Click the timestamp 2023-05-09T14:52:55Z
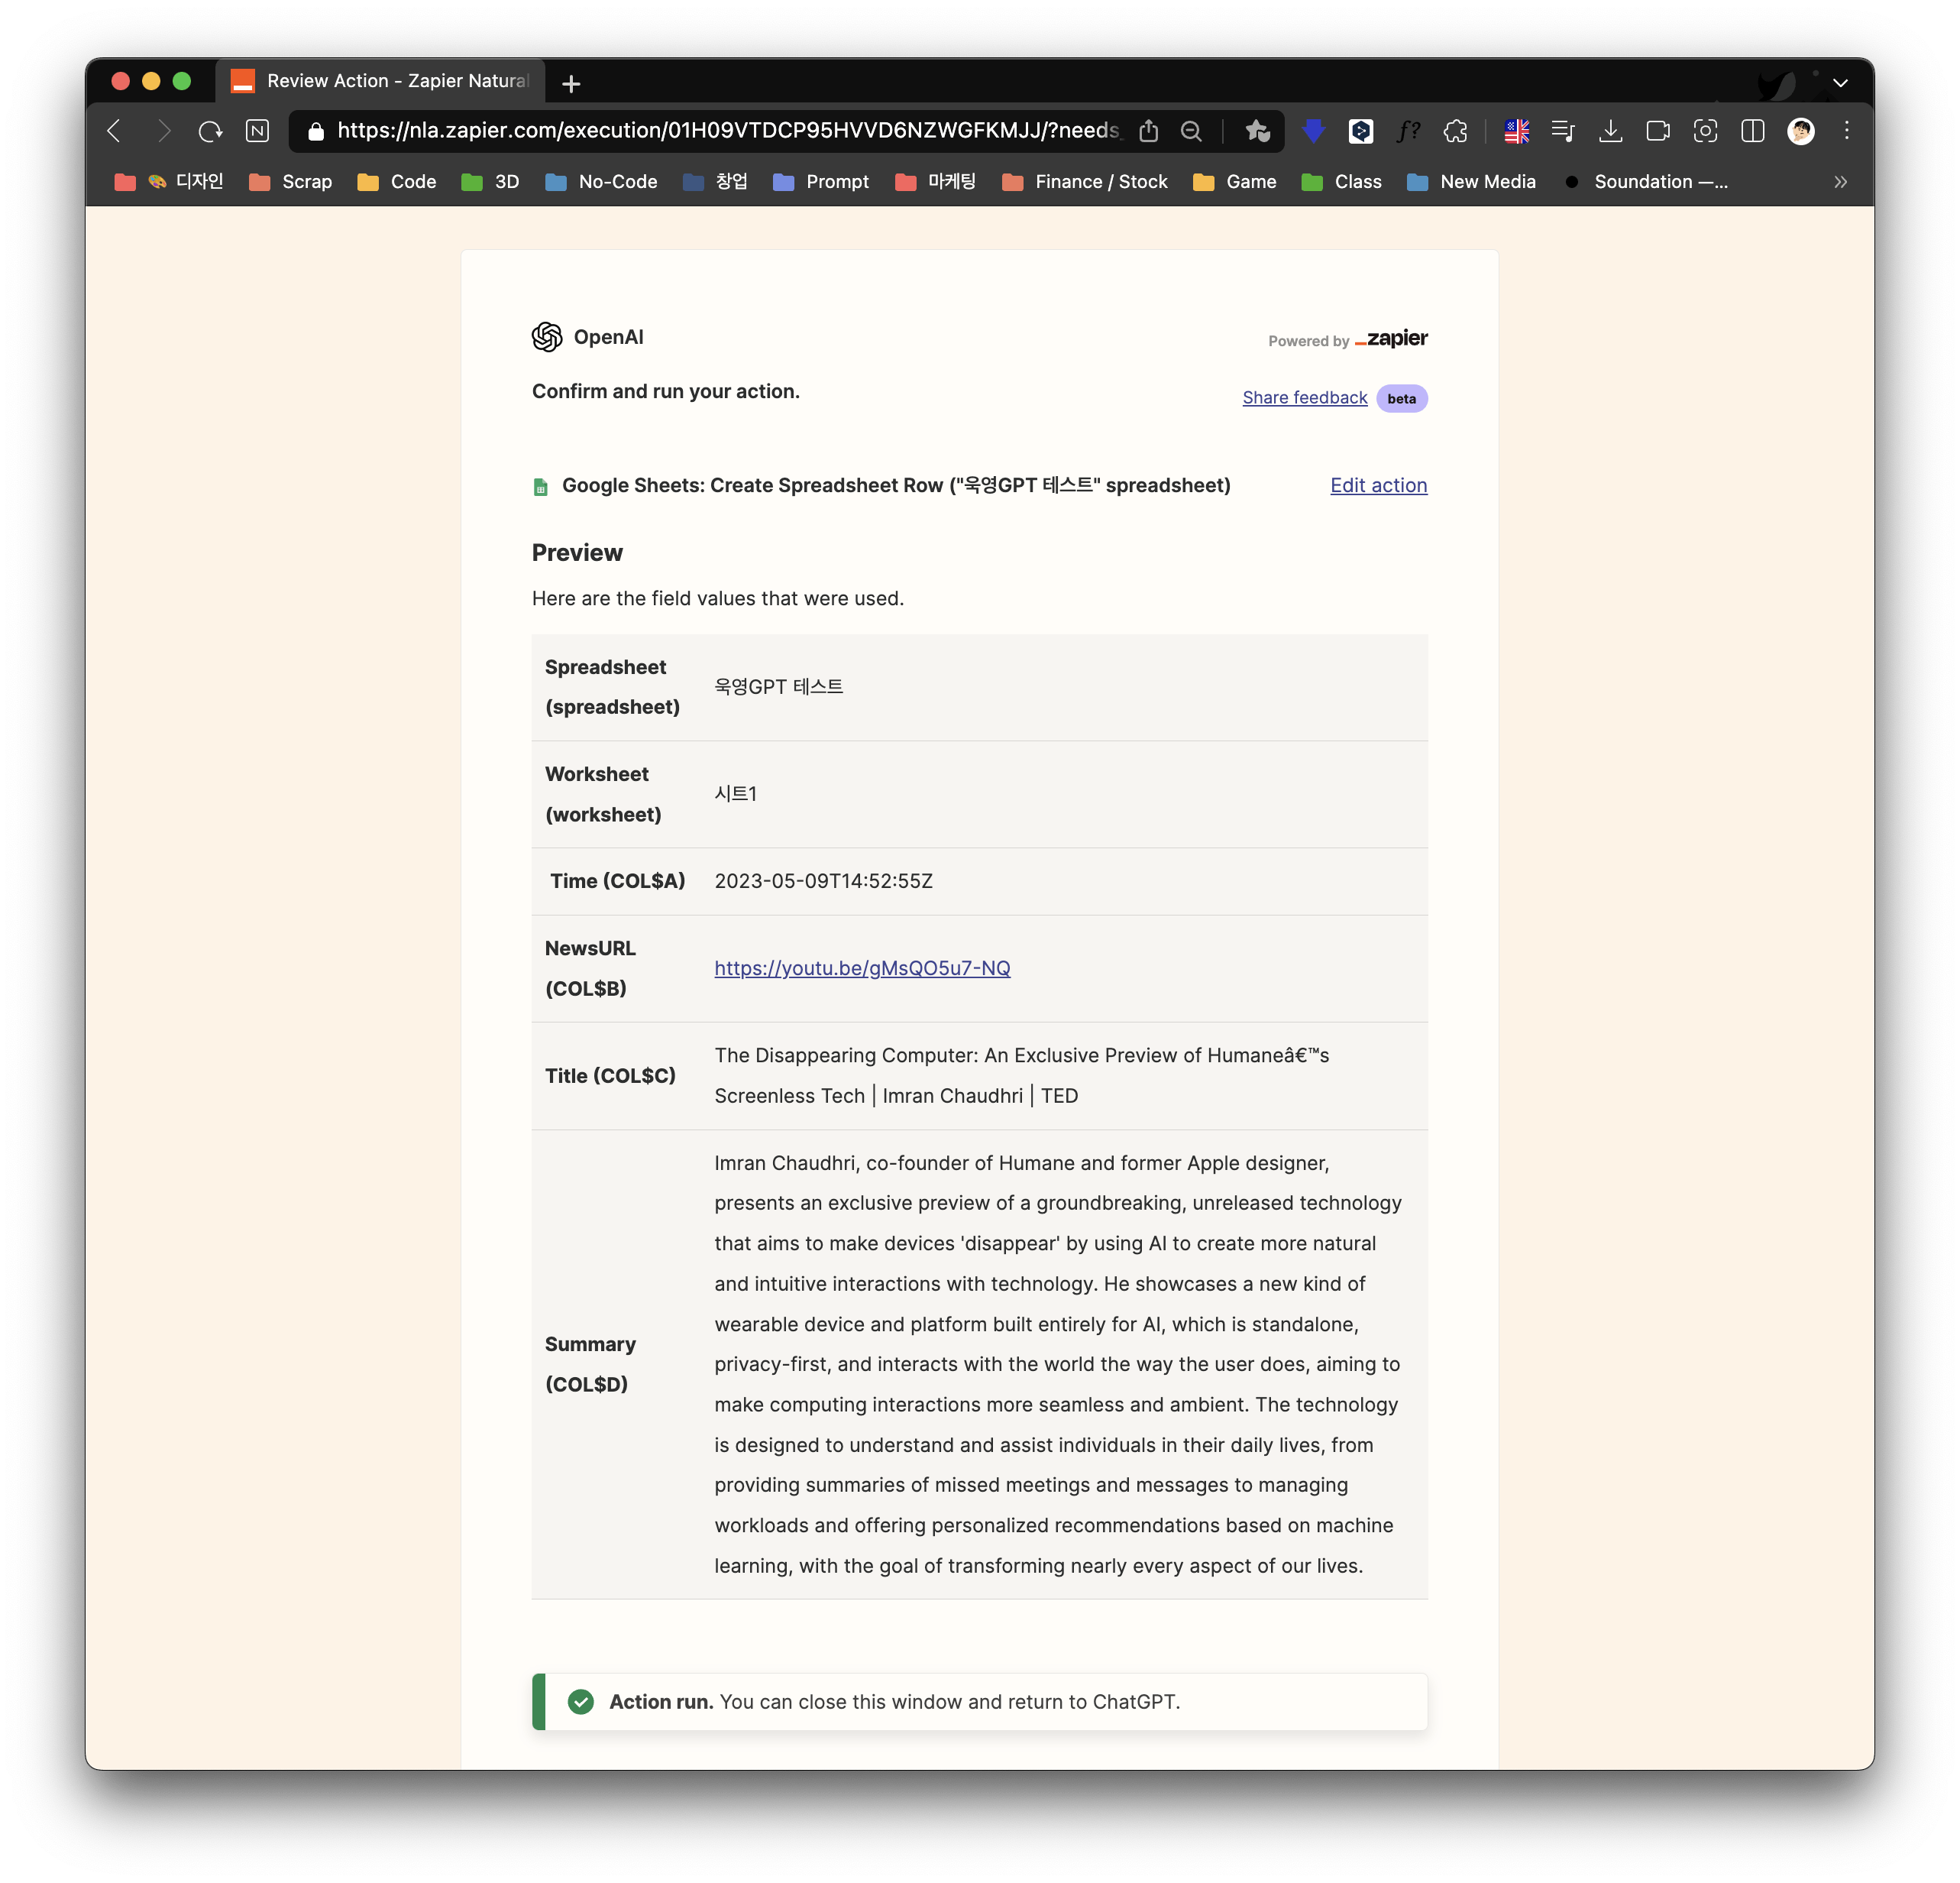Image resolution: width=1960 pixels, height=1883 pixels. pyautogui.click(x=823, y=881)
